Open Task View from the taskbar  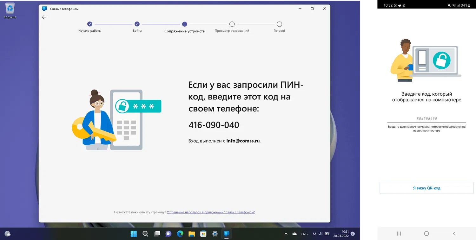pyautogui.click(x=157, y=234)
